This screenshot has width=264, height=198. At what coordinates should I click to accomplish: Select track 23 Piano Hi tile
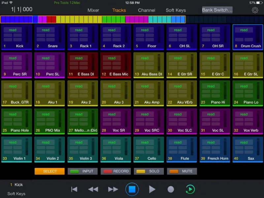point(215,93)
